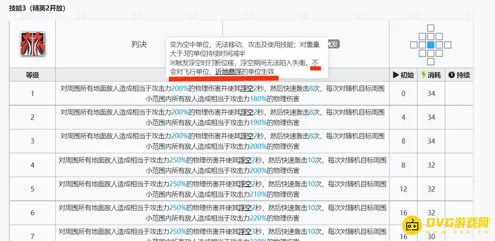Click the 190% value in level 2 description
This screenshot has width=495, height=241.
coord(258,123)
